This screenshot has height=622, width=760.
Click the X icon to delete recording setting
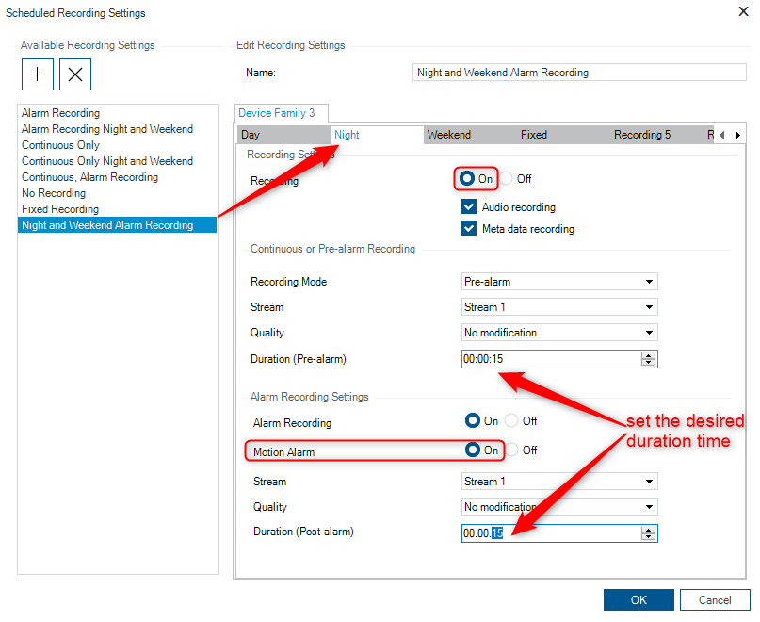pyautogui.click(x=75, y=74)
